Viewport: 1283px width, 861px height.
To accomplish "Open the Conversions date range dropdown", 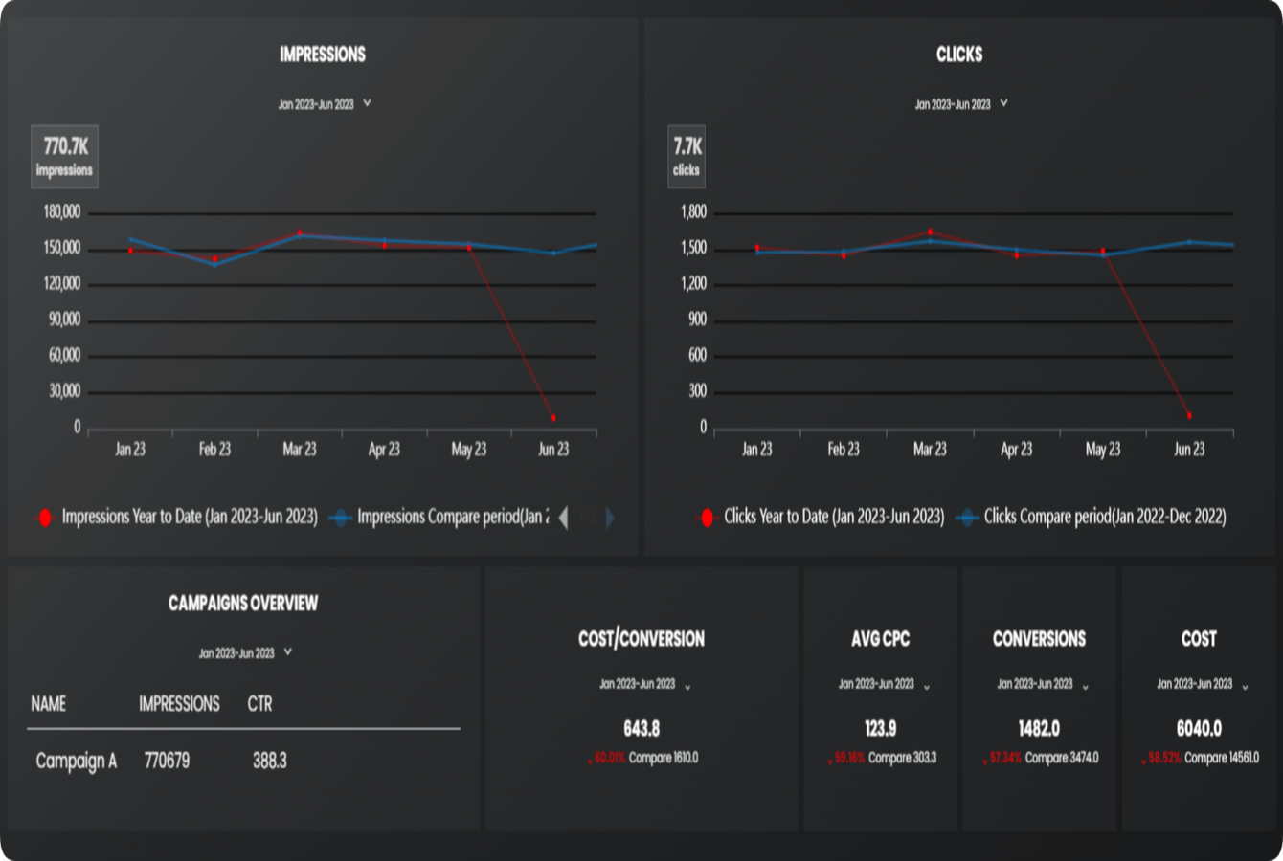I will coord(1043,685).
